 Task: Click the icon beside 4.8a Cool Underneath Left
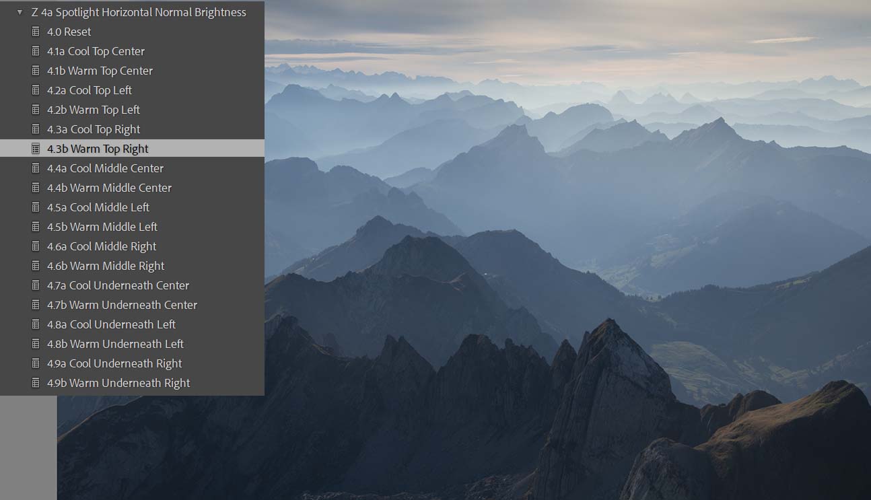36,324
